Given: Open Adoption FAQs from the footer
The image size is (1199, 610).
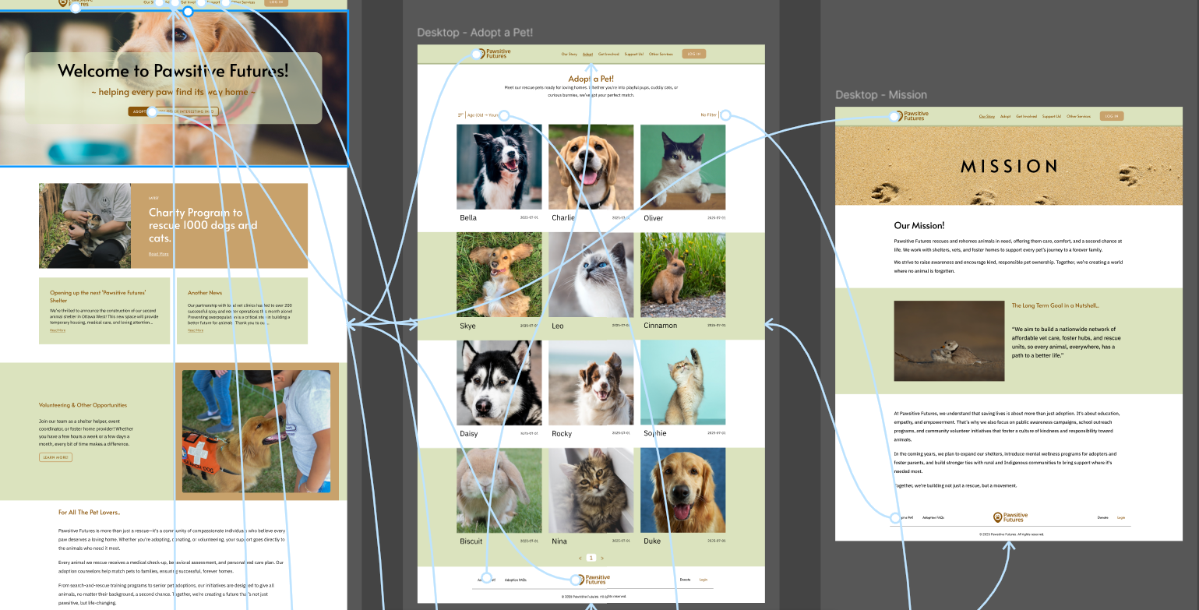Looking at the screenshot, I should [515, 580].
